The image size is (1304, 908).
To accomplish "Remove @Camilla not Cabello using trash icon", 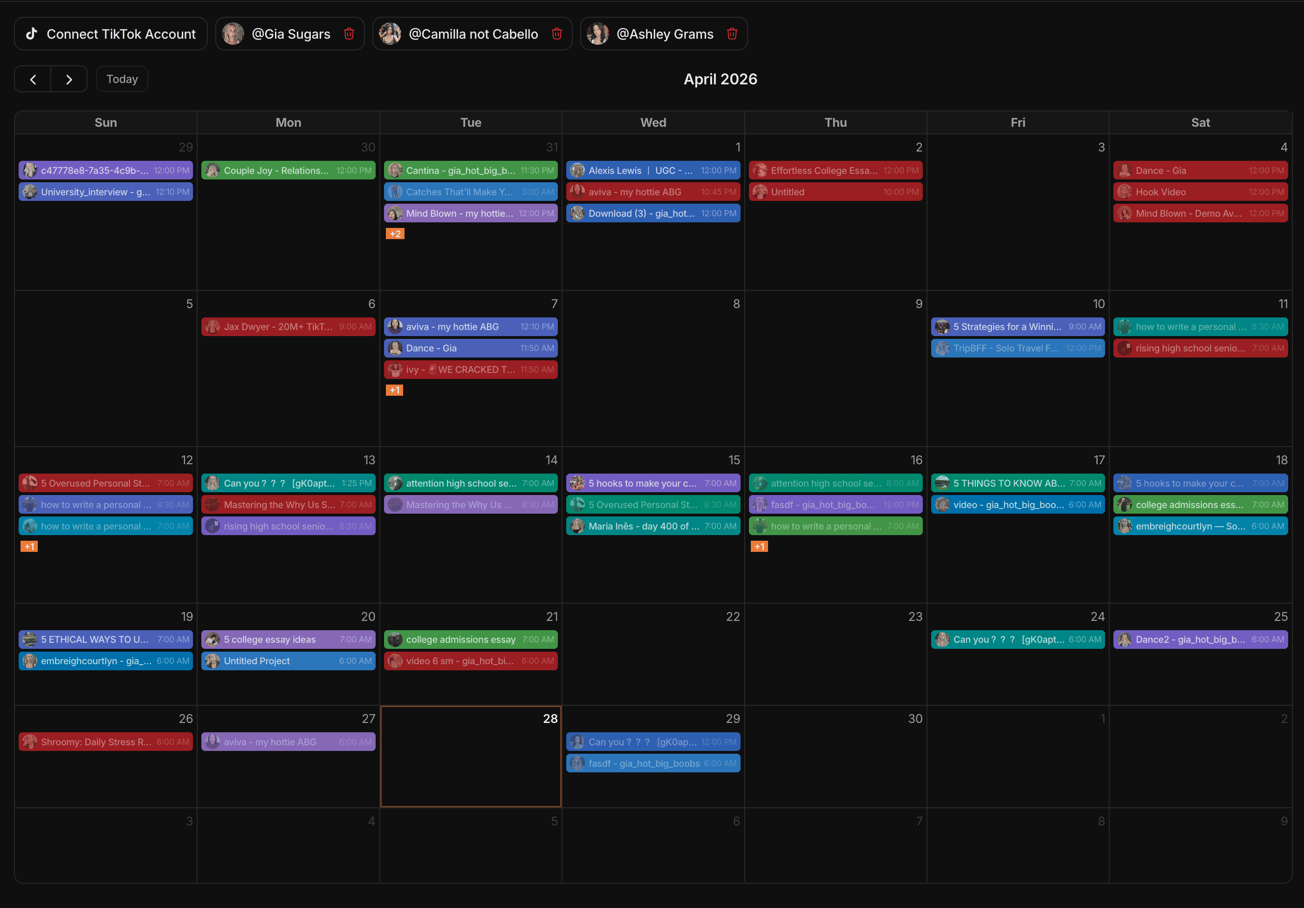I will (556, 34).
